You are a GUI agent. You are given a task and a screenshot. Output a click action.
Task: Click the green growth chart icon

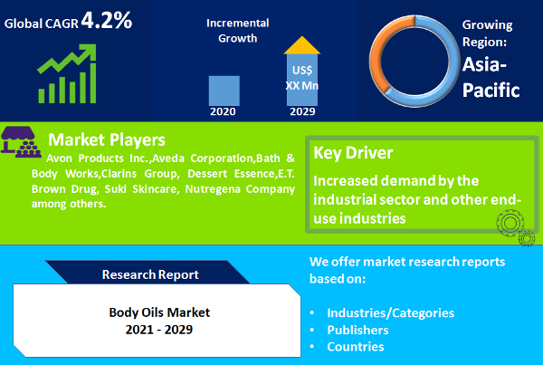tap(67, 73)
